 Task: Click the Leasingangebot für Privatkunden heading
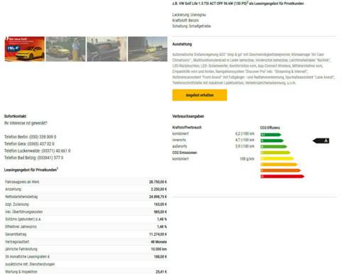pyautogui.click(x=31, y=170)
